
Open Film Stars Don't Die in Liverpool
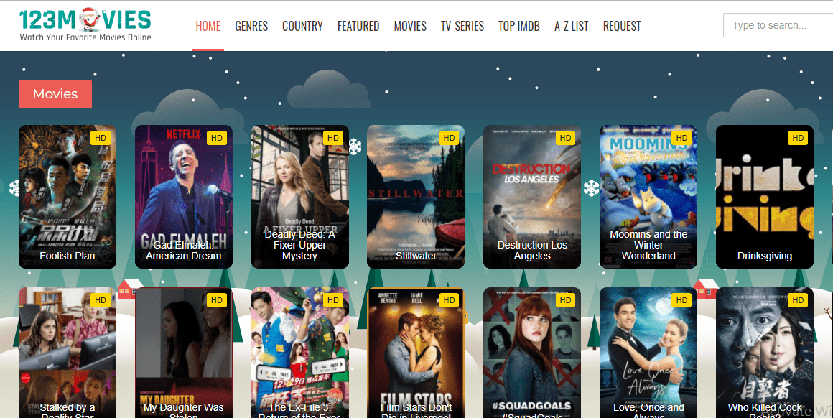(x=416, y=353)
